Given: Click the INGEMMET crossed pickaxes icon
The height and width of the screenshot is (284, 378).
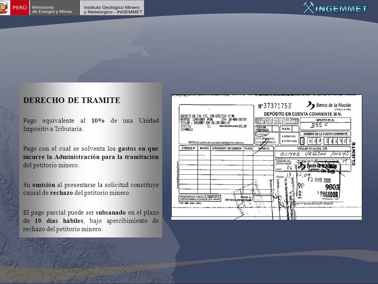Looking at the screenshot, I should [308, 7].
